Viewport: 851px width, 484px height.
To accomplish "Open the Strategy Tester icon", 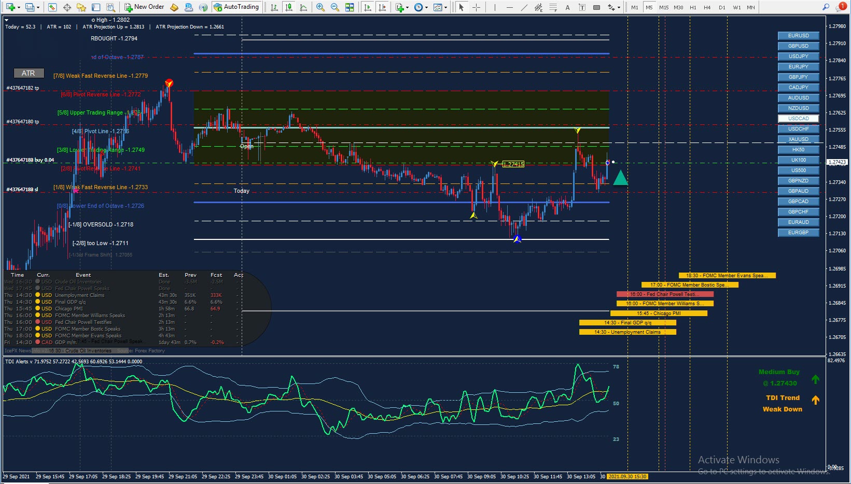I will click(x=110, y=7).
